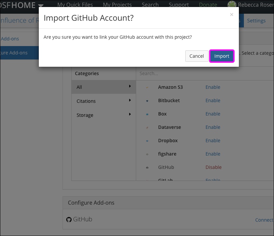Click the Dropbox name
Screen dimensions: 274x236
coord(168,141)
